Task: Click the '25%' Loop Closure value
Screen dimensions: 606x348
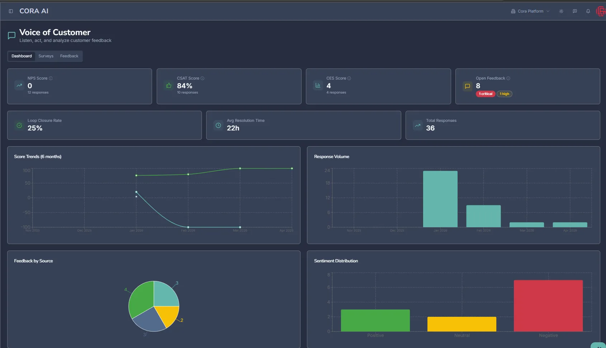Action: click(x=35, y=128)
